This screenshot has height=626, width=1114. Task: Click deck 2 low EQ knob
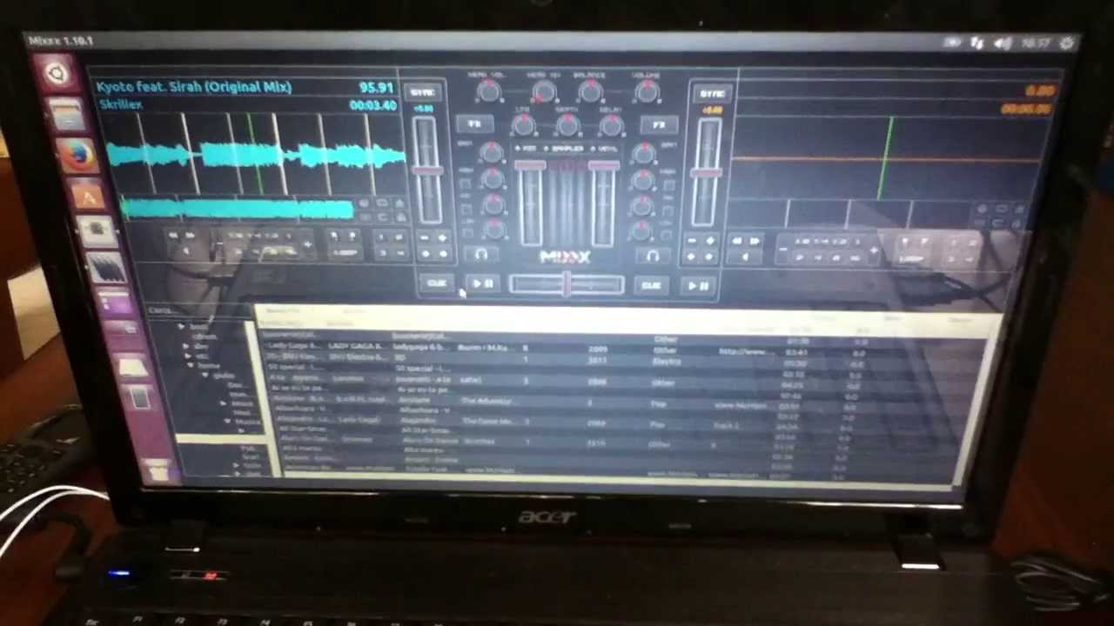pos(641,230)
